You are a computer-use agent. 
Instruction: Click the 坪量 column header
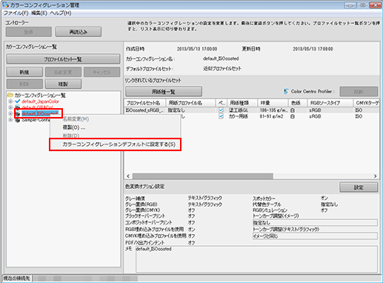273,103
